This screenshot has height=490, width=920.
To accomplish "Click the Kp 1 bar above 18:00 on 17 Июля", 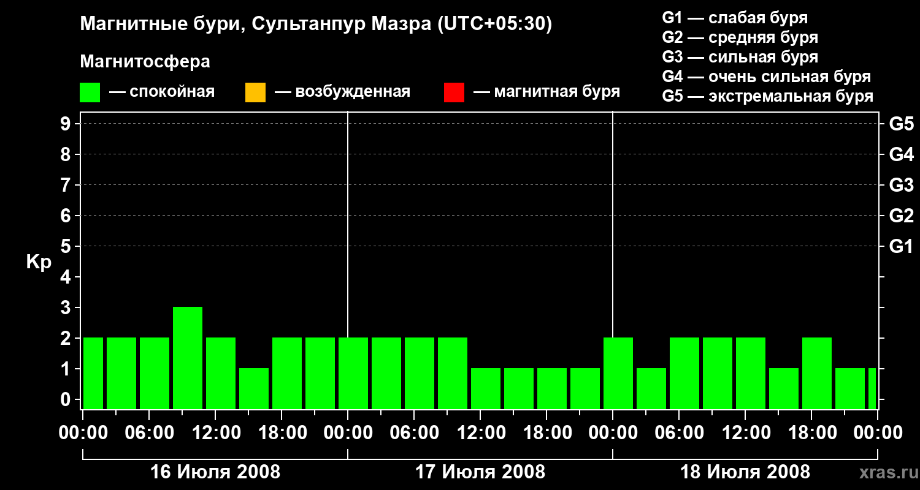I will [552, 388].
